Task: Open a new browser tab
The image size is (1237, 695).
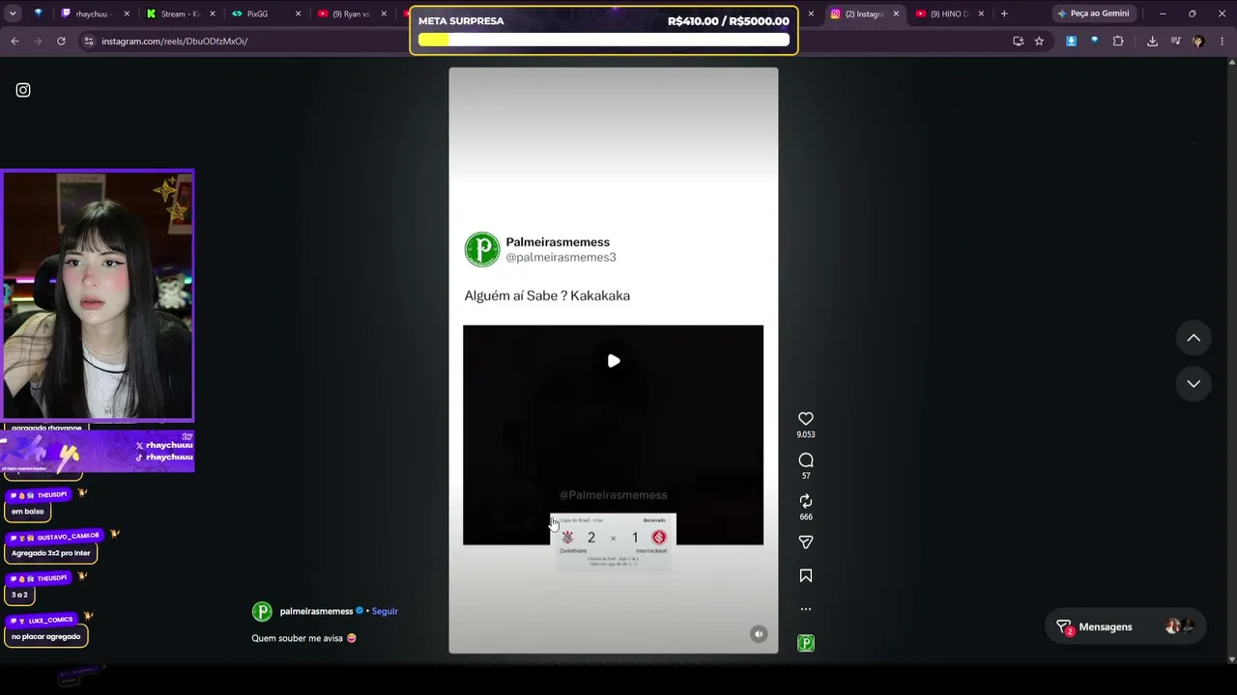Action: pyautogui.click(x=1004, y=14)
